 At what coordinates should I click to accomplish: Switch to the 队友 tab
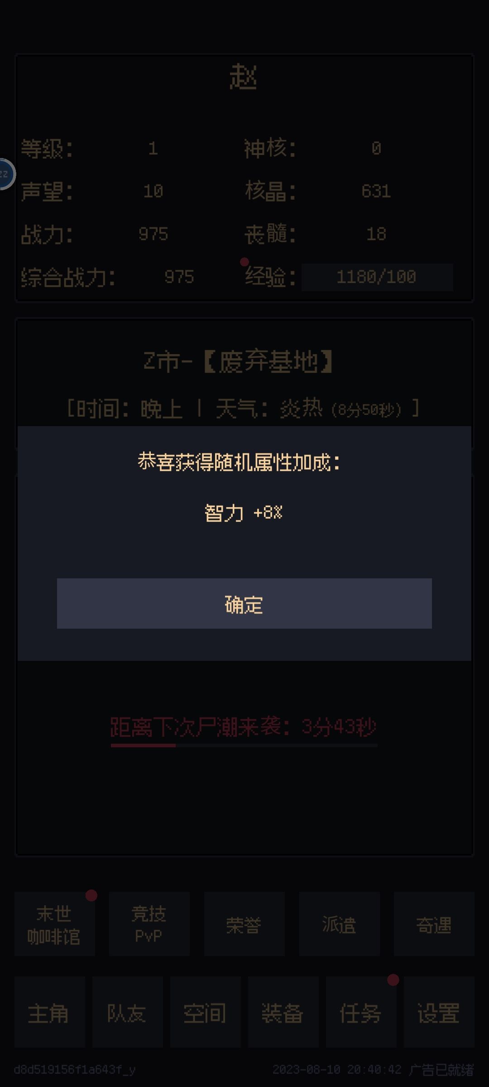[x=127, y=1013]
